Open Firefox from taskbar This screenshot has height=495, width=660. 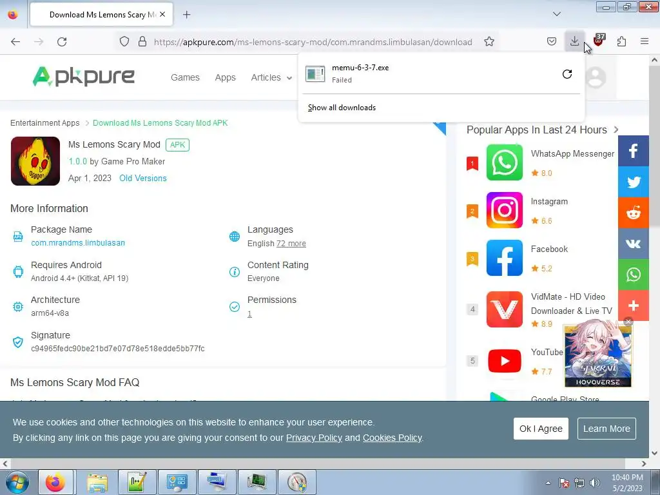pos(57,482)
